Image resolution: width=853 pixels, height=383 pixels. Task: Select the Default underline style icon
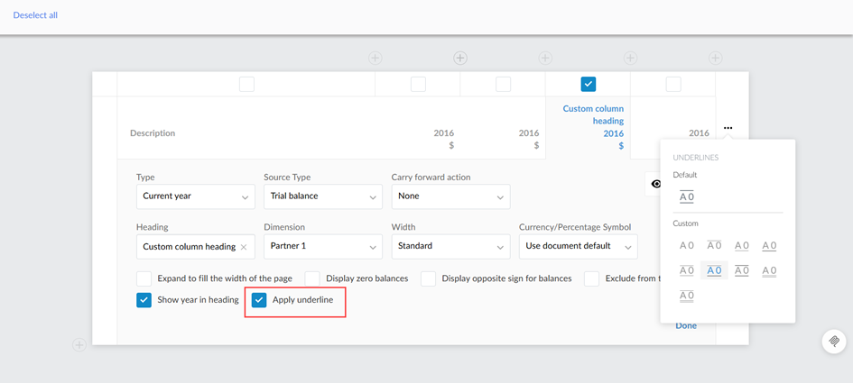coord(687,196)
